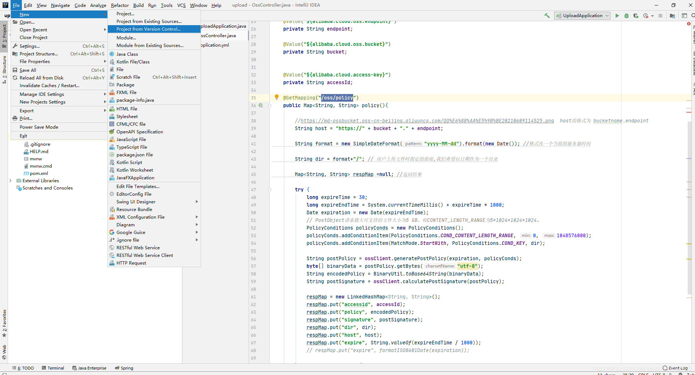Expand Manage IDE Settings submenu
Viewport: 695px width, 375px height.
(59, 94)
